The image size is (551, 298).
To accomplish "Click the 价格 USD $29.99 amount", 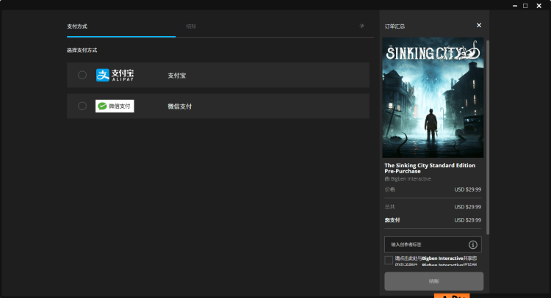I will point(468,189).
